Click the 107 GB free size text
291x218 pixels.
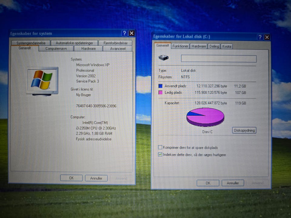click(240, 93)
